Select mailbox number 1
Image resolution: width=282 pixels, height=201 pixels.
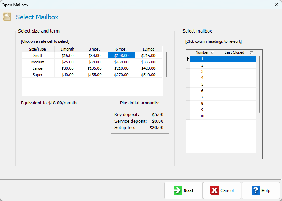click(203, 59)
